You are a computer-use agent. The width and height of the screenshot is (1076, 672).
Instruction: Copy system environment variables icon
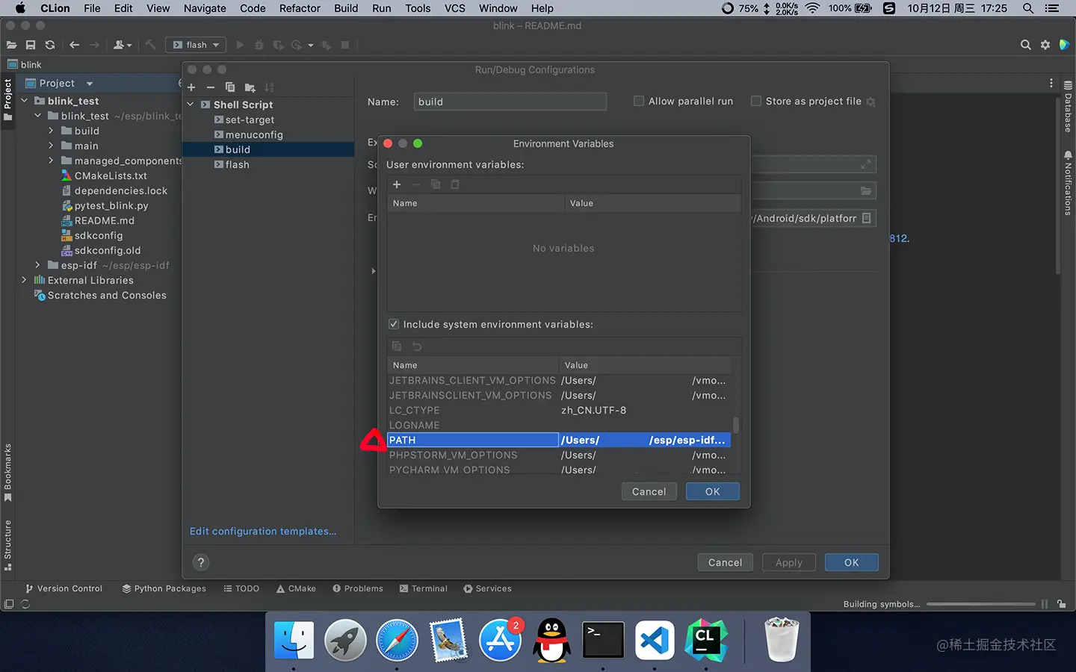(x=397, y=346)
